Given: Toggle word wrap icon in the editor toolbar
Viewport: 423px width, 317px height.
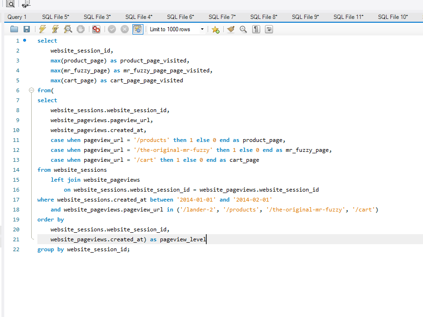Looking at the screenshot, I should (x=269, y=29).
